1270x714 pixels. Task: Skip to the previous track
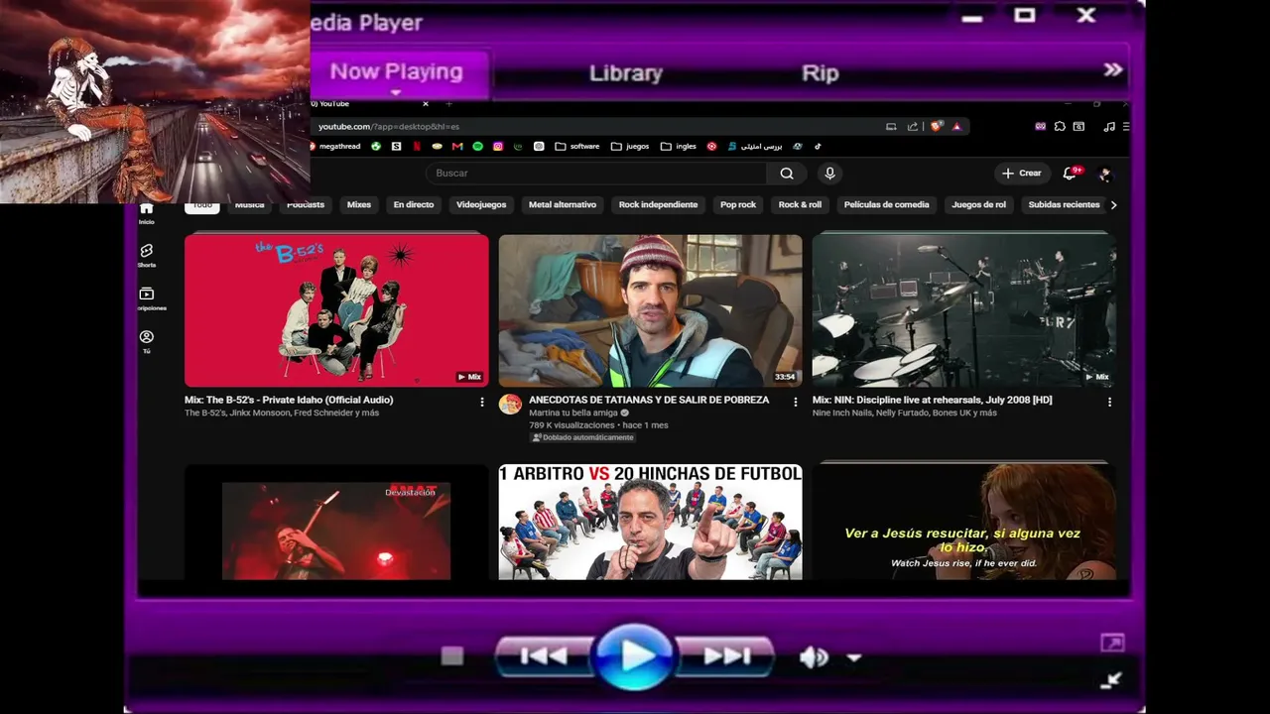(544, 655)
